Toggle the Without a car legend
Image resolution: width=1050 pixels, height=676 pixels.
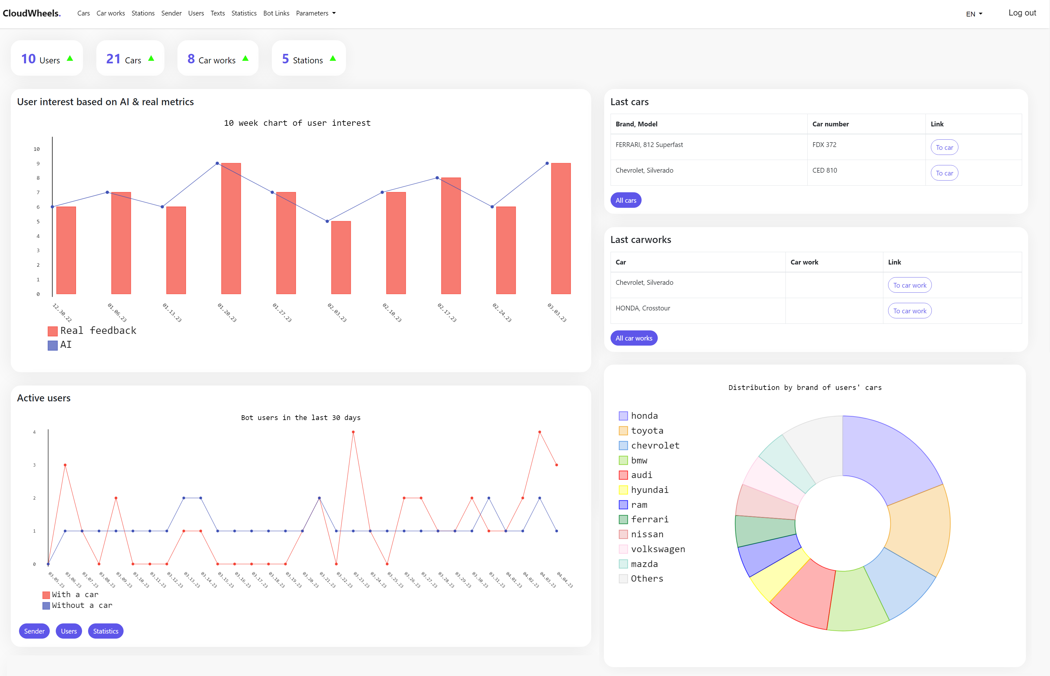(46, 606)
